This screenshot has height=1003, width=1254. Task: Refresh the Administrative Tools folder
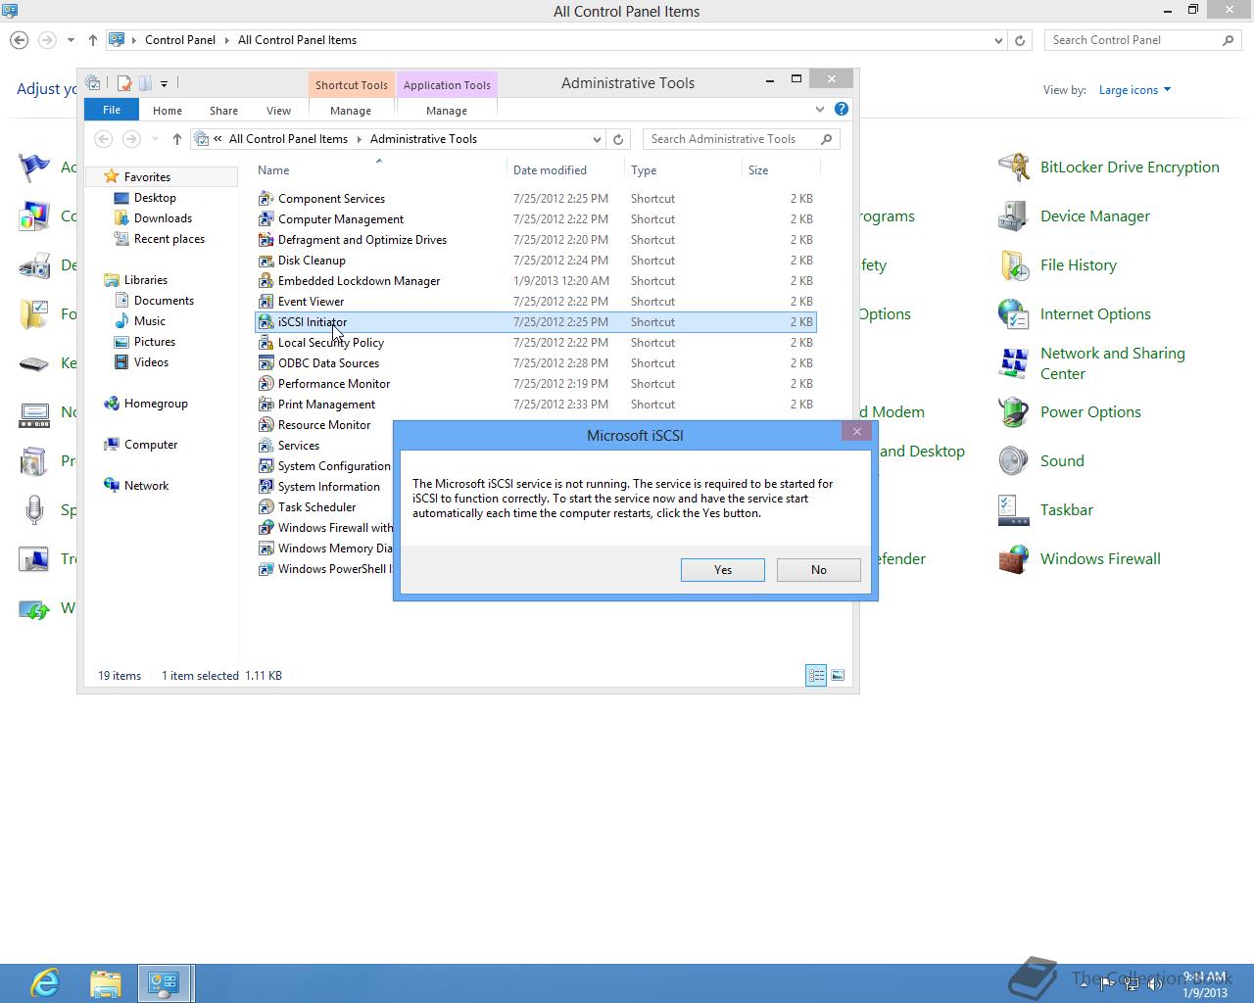click(x=618, y=139)
